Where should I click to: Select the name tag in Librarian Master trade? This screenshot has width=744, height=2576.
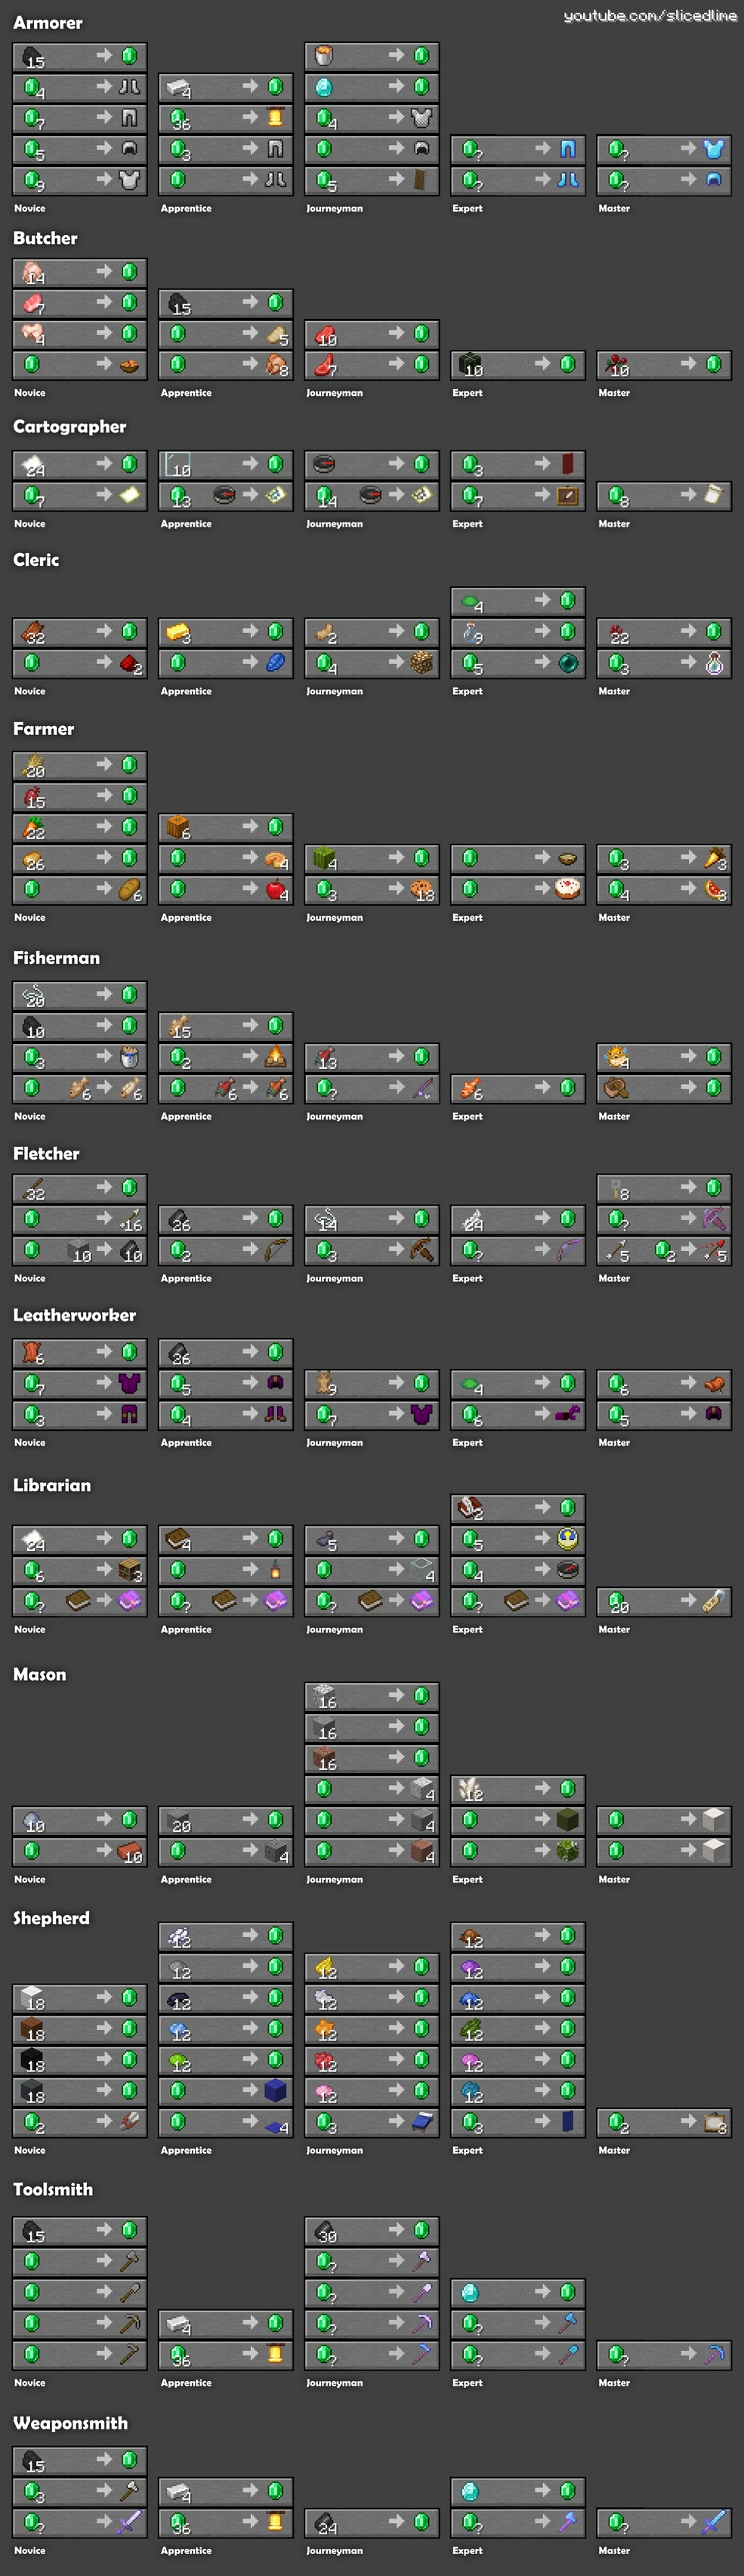click(x=713, y=1600)
